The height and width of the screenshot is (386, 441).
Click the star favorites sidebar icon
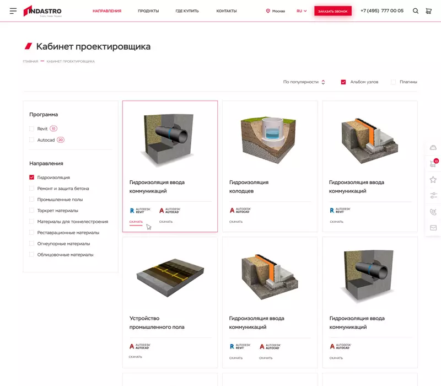pos(433,179)
